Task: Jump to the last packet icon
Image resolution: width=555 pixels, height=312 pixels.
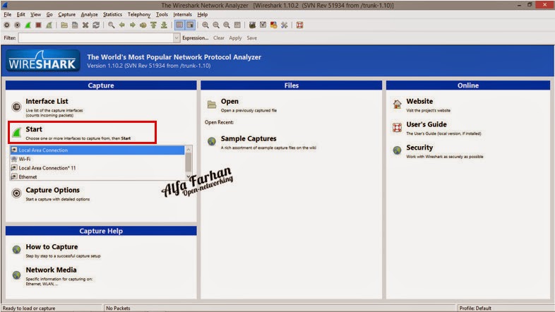Action: (x=164, y=25)
